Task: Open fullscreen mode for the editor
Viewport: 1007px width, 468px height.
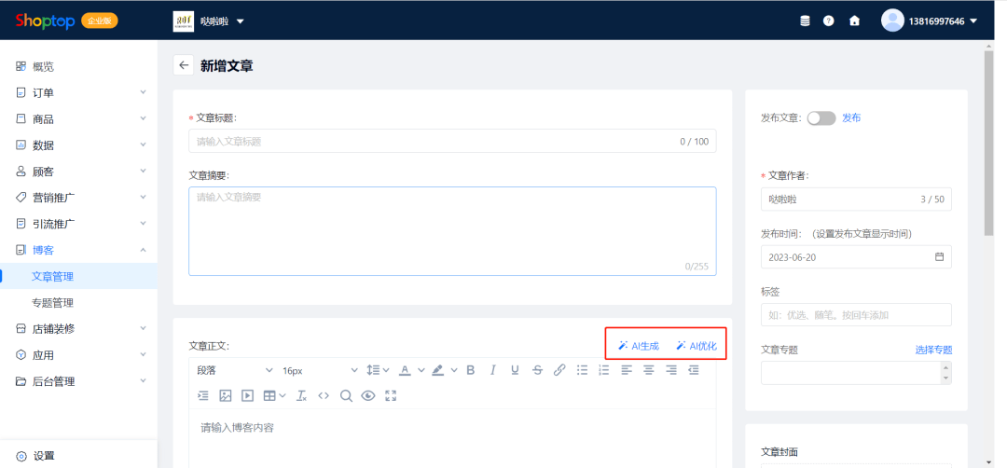Action: (391, 395)
